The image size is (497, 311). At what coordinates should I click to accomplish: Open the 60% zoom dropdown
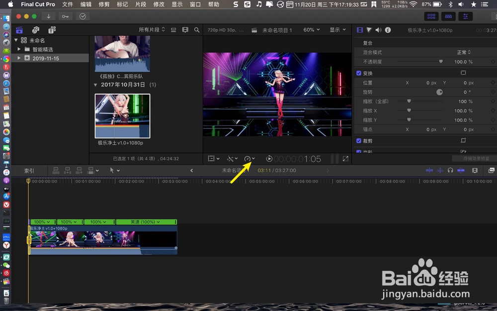pos(312,30)
